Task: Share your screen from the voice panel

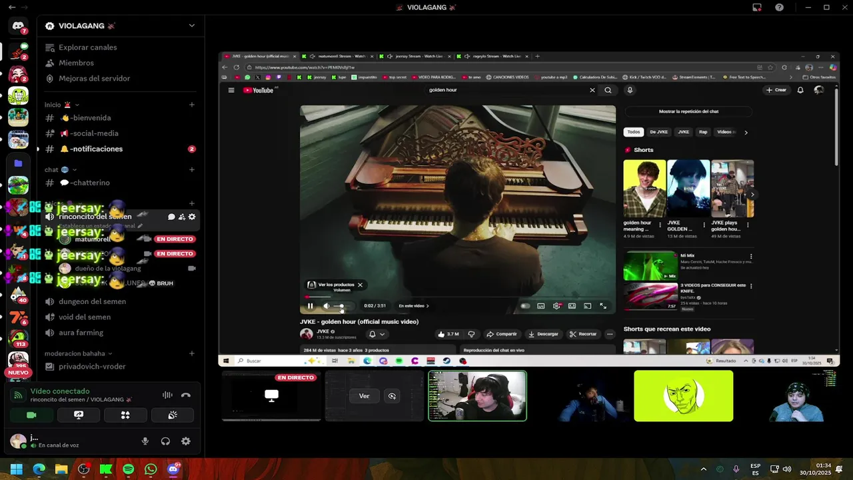Action: (x=79, y=415)
